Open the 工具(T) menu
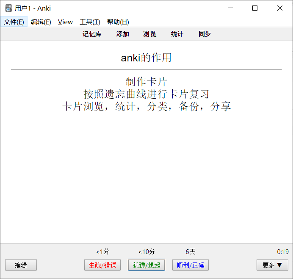 (x=90, y=22)
